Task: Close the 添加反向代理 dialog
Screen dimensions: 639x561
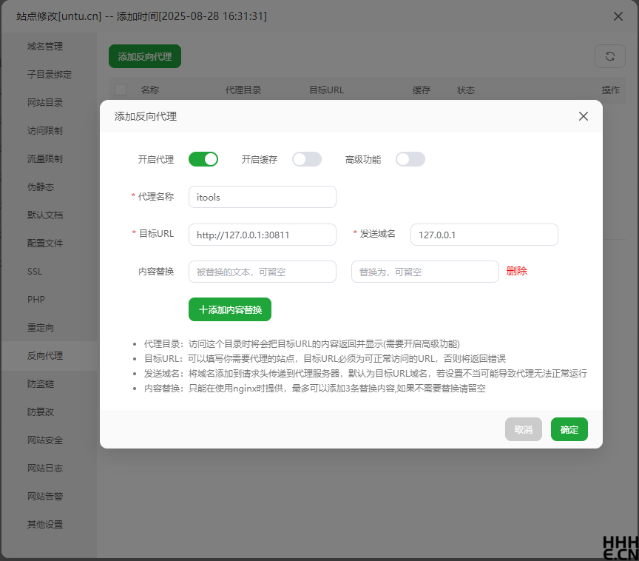Action: pos(583,116)
